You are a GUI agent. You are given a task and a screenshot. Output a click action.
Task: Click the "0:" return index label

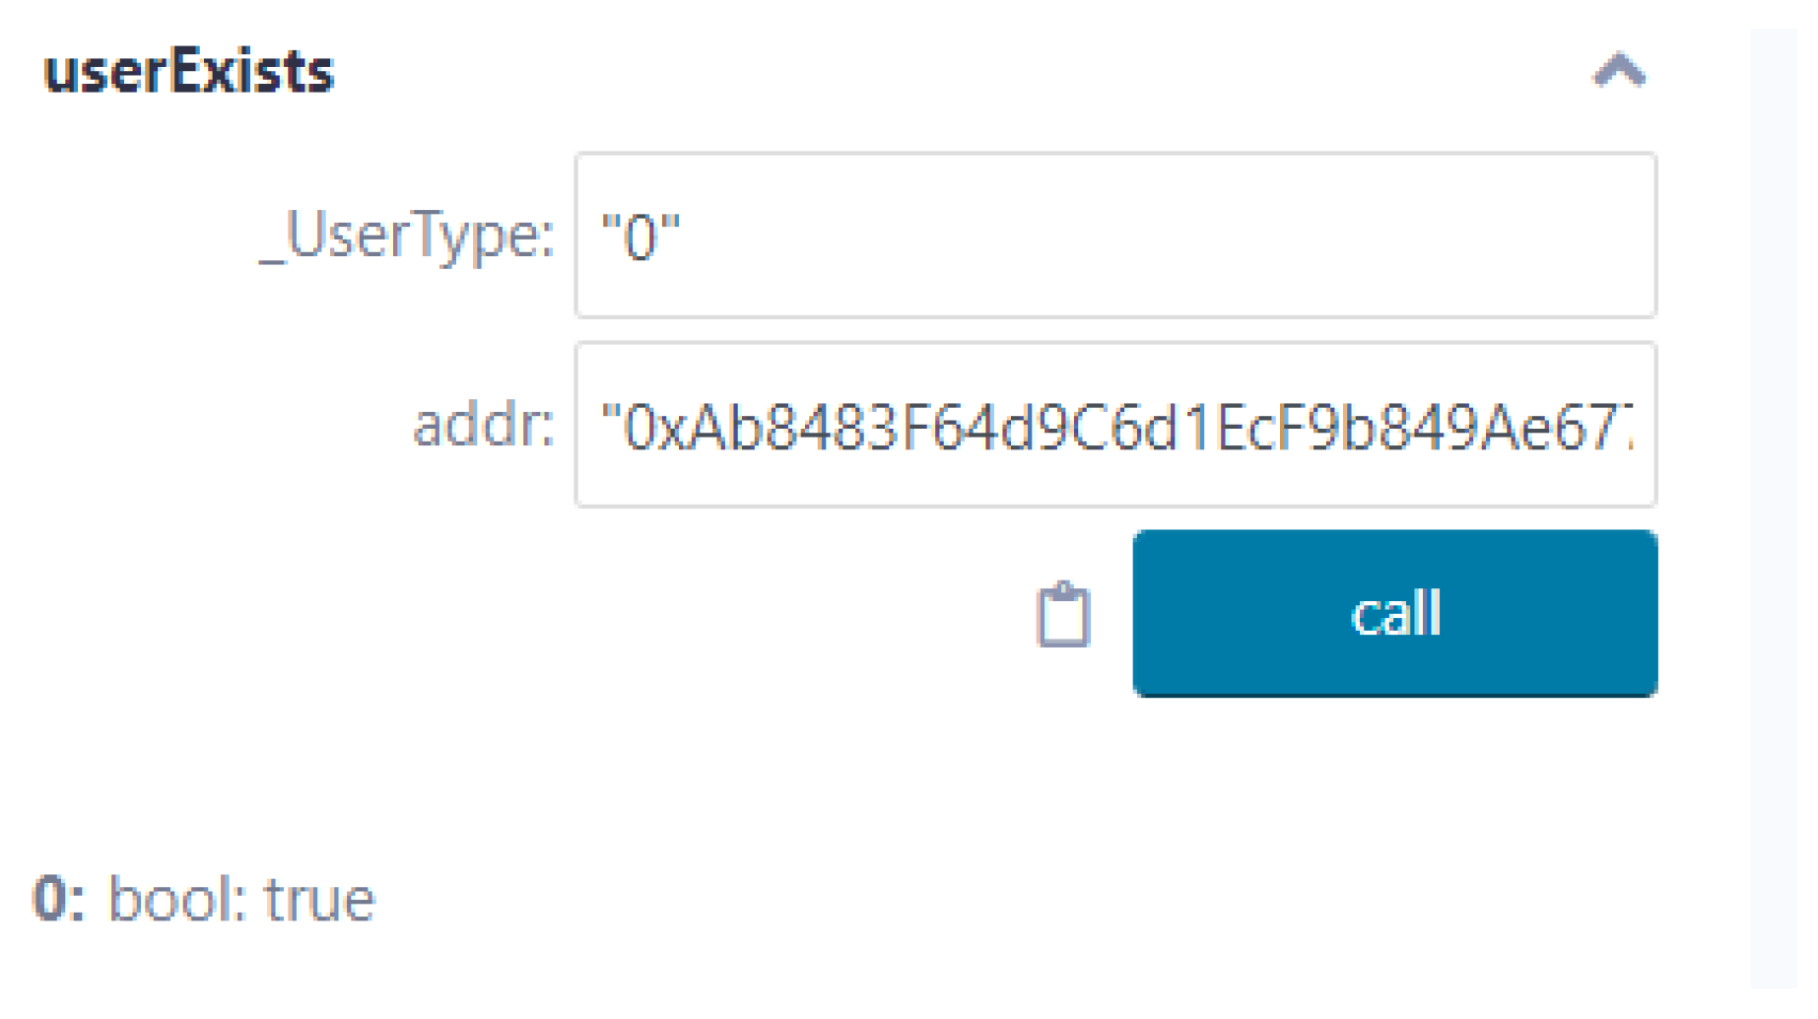pyautogui.click(x=58, y=899)
